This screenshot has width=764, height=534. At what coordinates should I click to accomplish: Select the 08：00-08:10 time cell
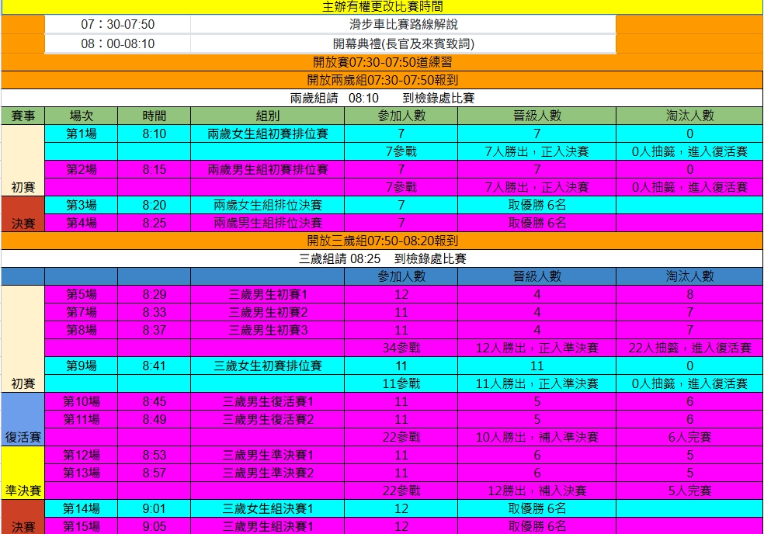click(x=118, y=43)
